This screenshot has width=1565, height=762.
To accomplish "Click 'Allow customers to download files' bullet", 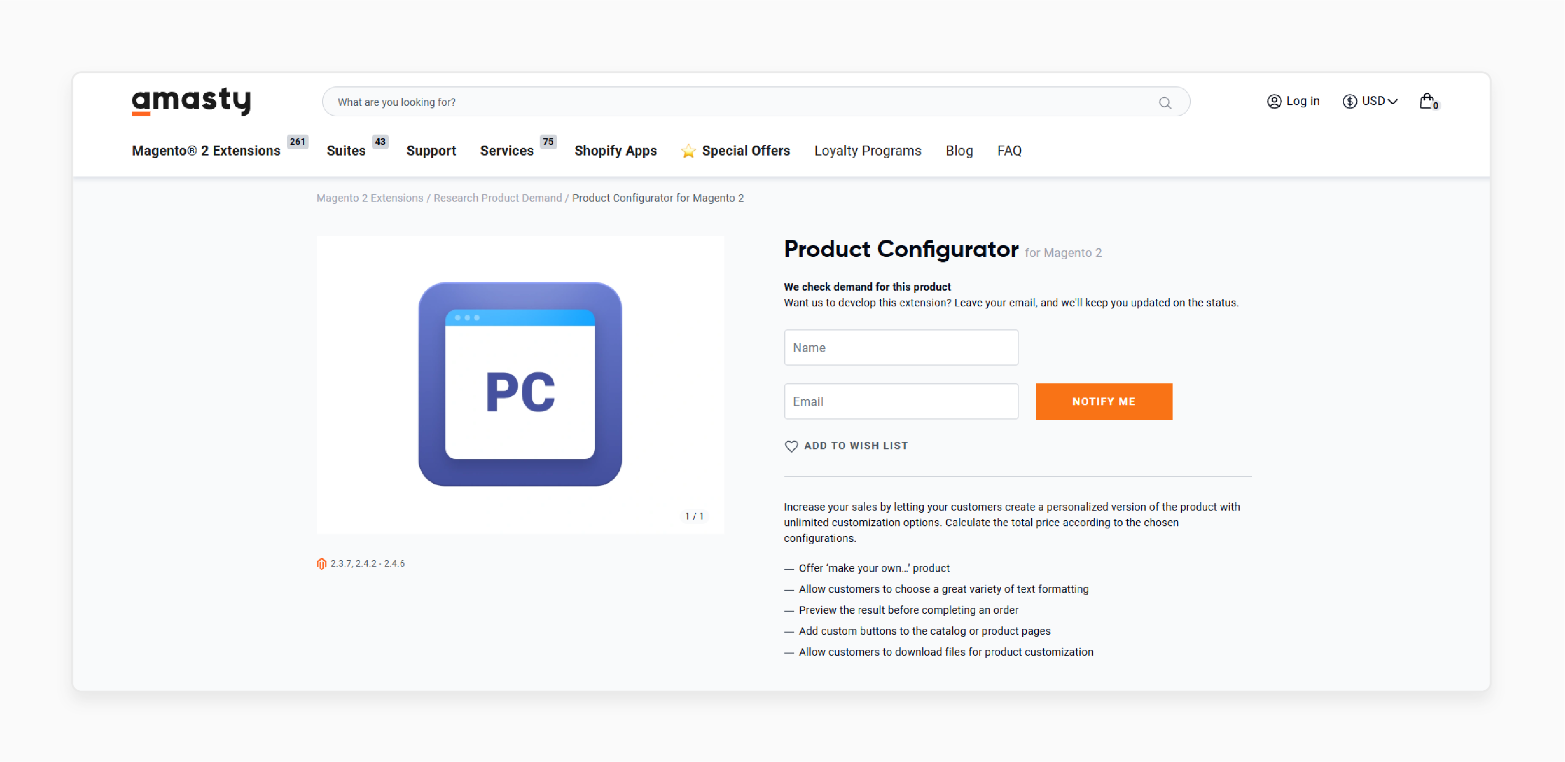I will (x=946, y=652).
